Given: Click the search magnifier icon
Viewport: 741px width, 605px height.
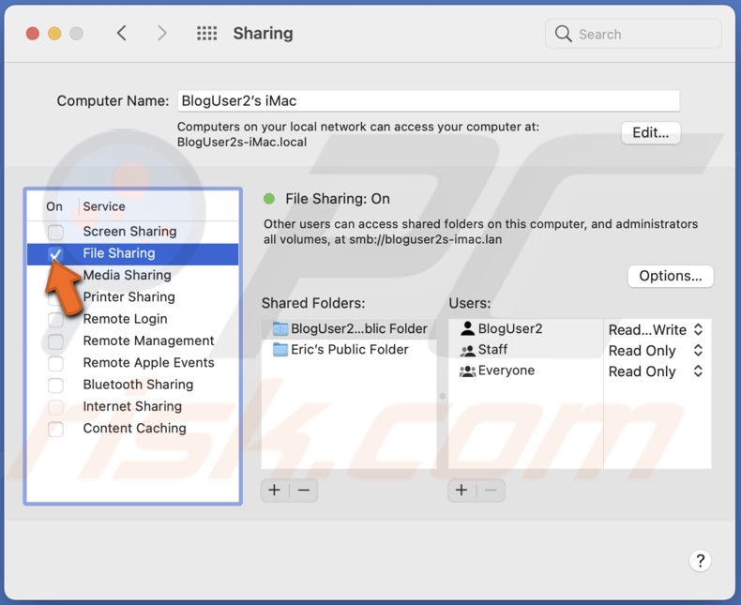Looking at the screenshot, I should [563, 34].
